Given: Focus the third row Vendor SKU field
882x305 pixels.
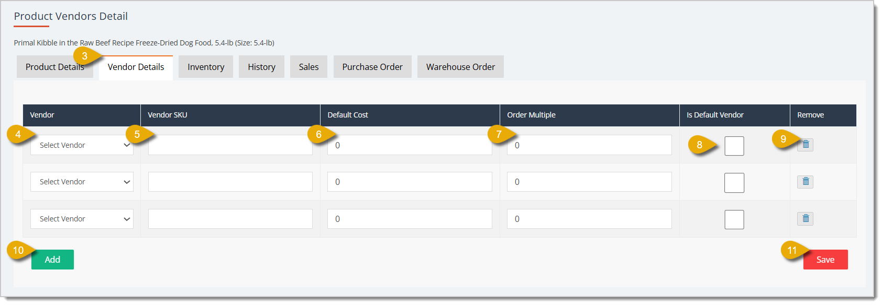Looking at the screenshot, I should point(230,219).
